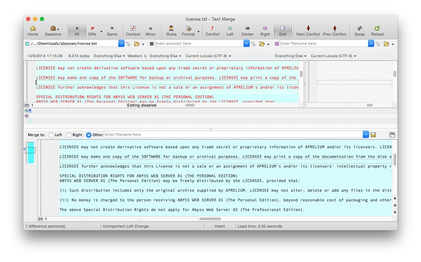This screenshot has height=262, width=421.
Task: Click the left file path field license.txt
Action: [74, 43]
